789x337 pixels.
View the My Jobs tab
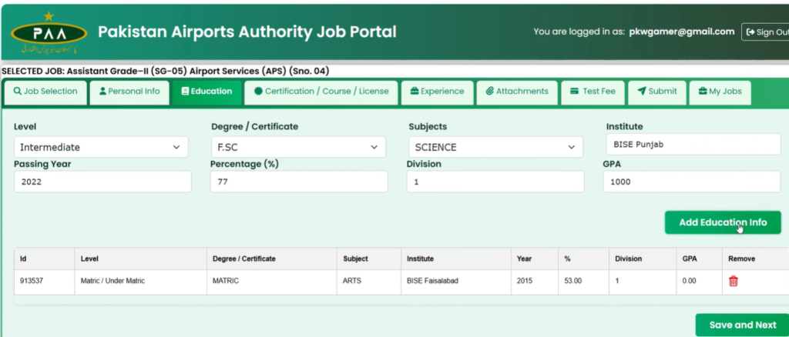(719, 92)
